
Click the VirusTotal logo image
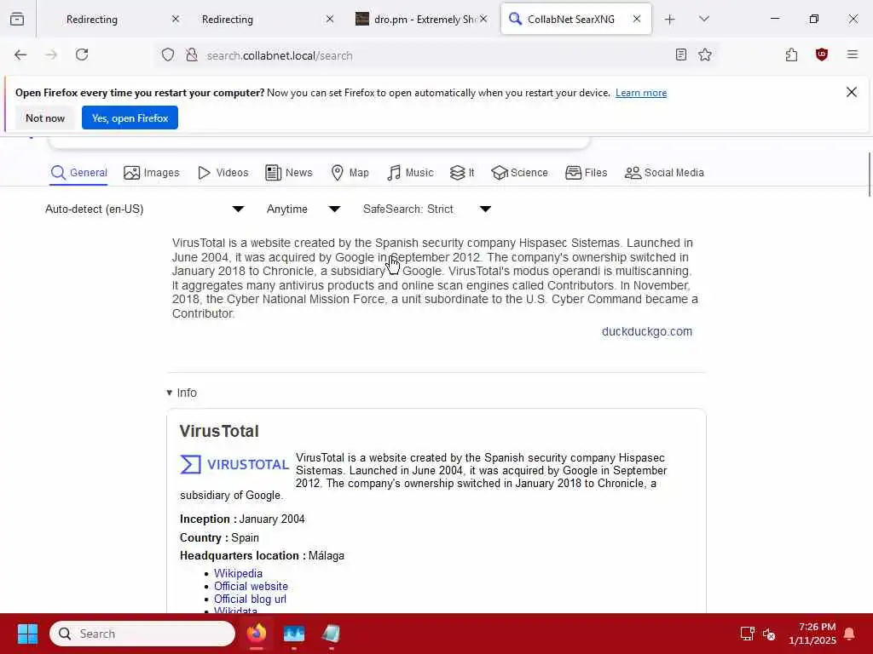(x=234, y=464)
